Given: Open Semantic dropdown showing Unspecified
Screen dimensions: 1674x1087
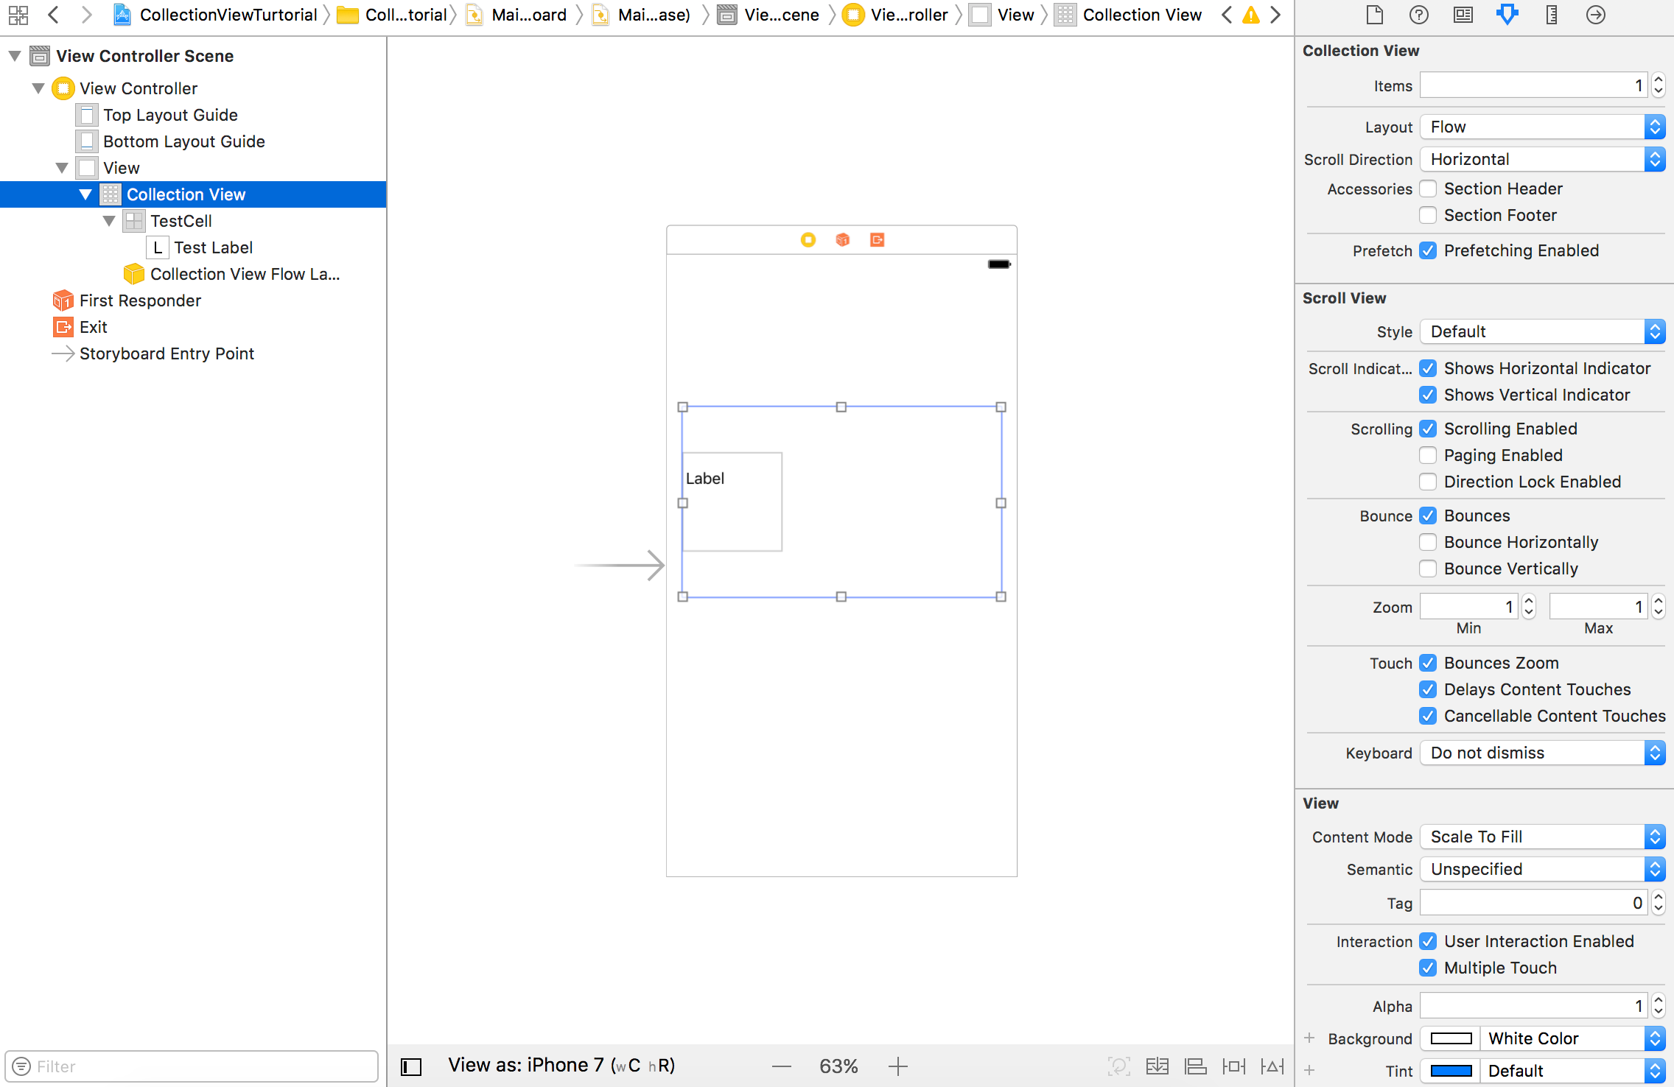Looking at the screenshot, I should (x=1543, y=870).
